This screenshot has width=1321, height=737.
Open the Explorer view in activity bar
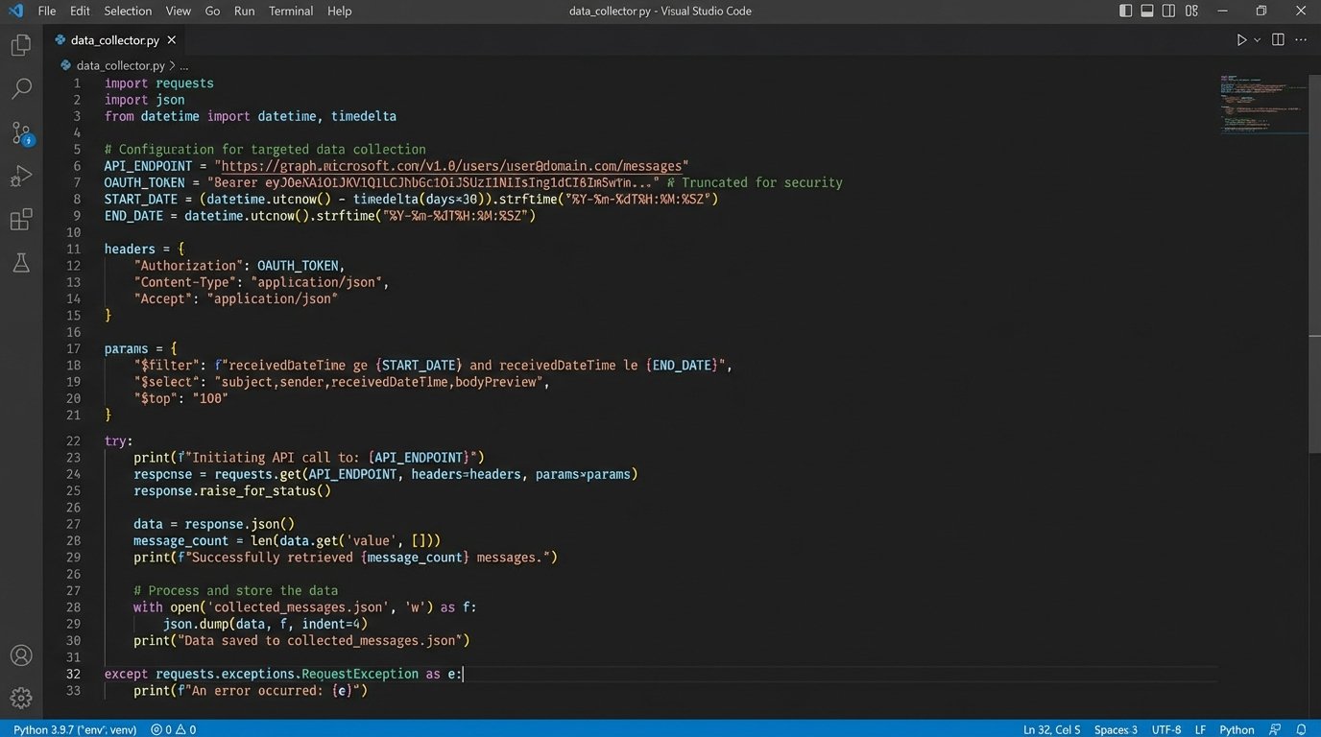pos(20,45)
